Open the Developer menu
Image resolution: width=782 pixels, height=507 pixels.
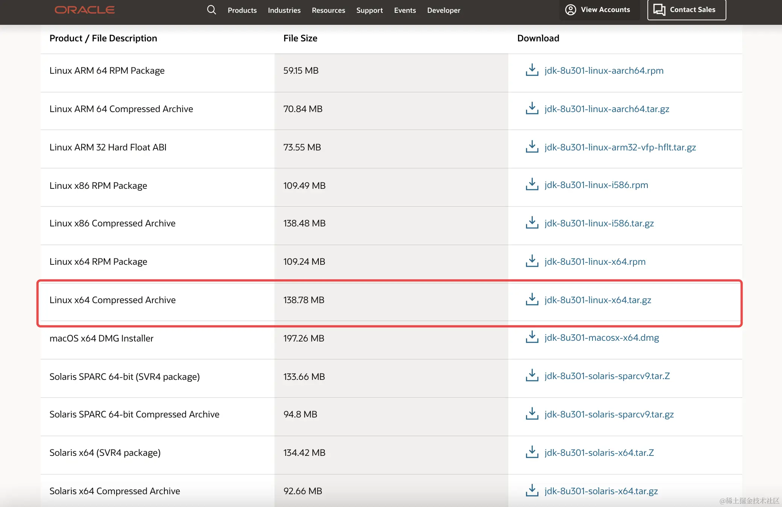click(x=443, y=10)
